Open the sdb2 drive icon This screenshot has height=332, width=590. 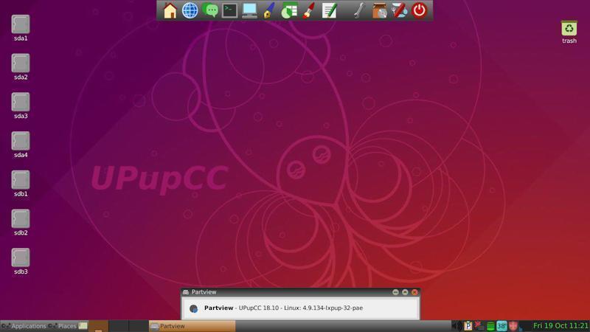point(21,218)
